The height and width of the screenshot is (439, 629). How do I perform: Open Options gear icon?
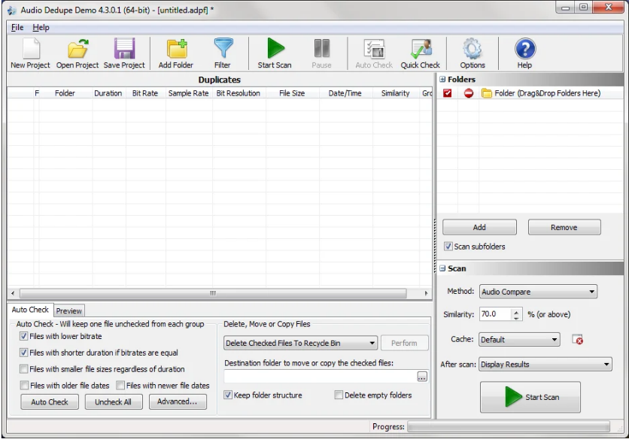(x=473, y=49)
